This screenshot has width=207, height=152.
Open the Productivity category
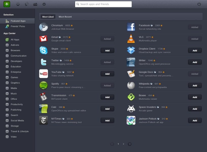(x=17, y=104)
